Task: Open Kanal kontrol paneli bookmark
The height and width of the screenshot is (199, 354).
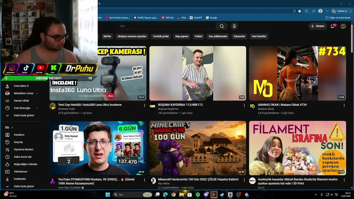Action: pos(118,18)
